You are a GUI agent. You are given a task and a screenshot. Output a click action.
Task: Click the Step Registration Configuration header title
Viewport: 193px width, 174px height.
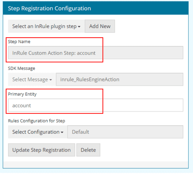[x=49, y=9]
